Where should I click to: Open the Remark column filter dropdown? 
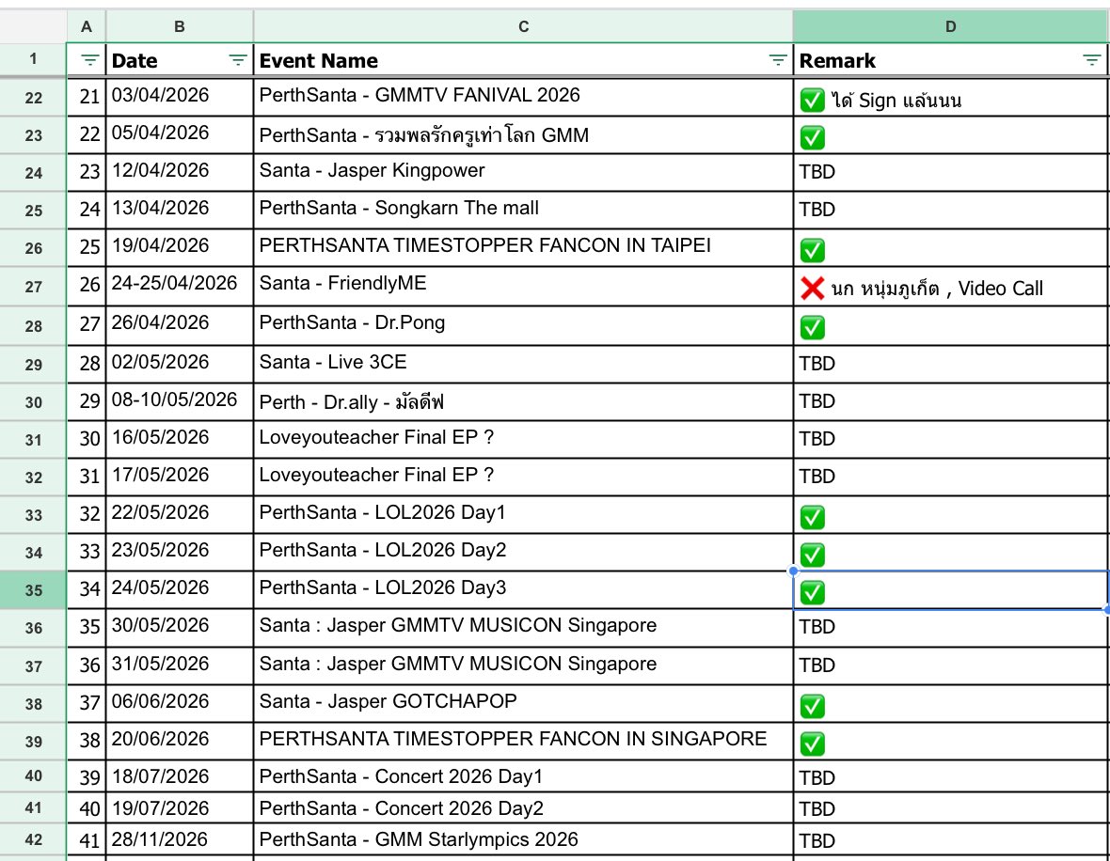(x=1091, y=60)
